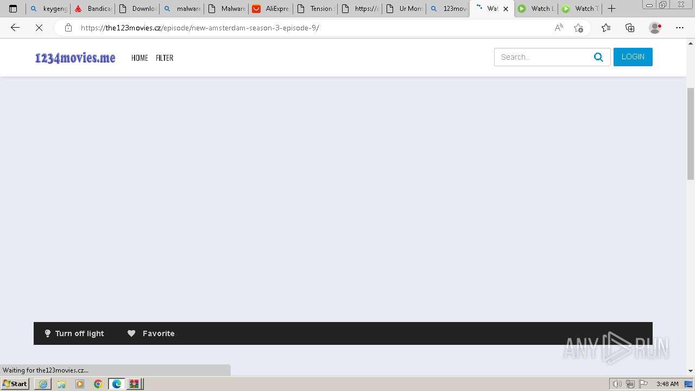The height and width of the screenshot is (391, 695).
Task: Open a new tab
Action: [611, 8]
